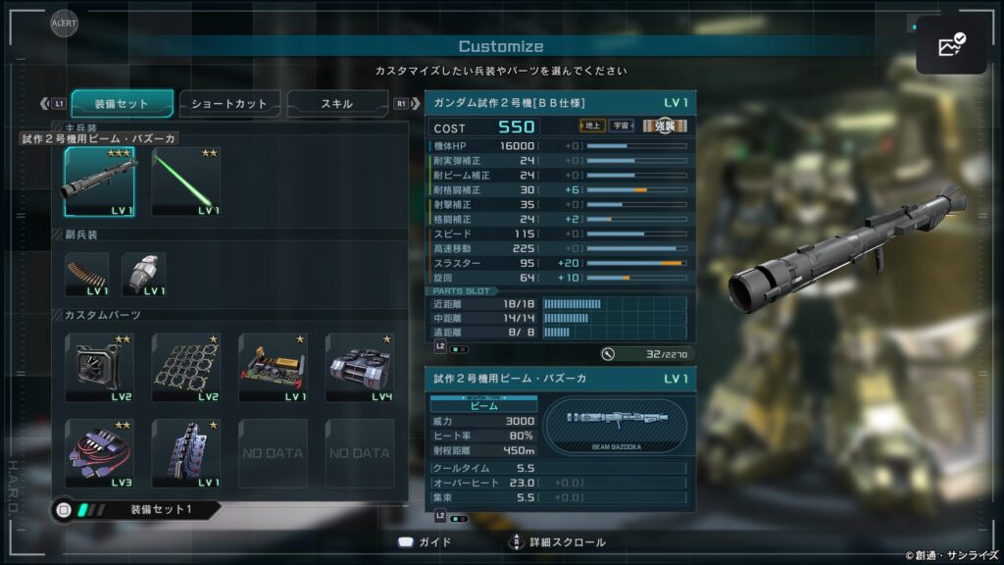Toggle the L2 page indicator under weapon stats
Screen dimensions: 1004x565
451,516
